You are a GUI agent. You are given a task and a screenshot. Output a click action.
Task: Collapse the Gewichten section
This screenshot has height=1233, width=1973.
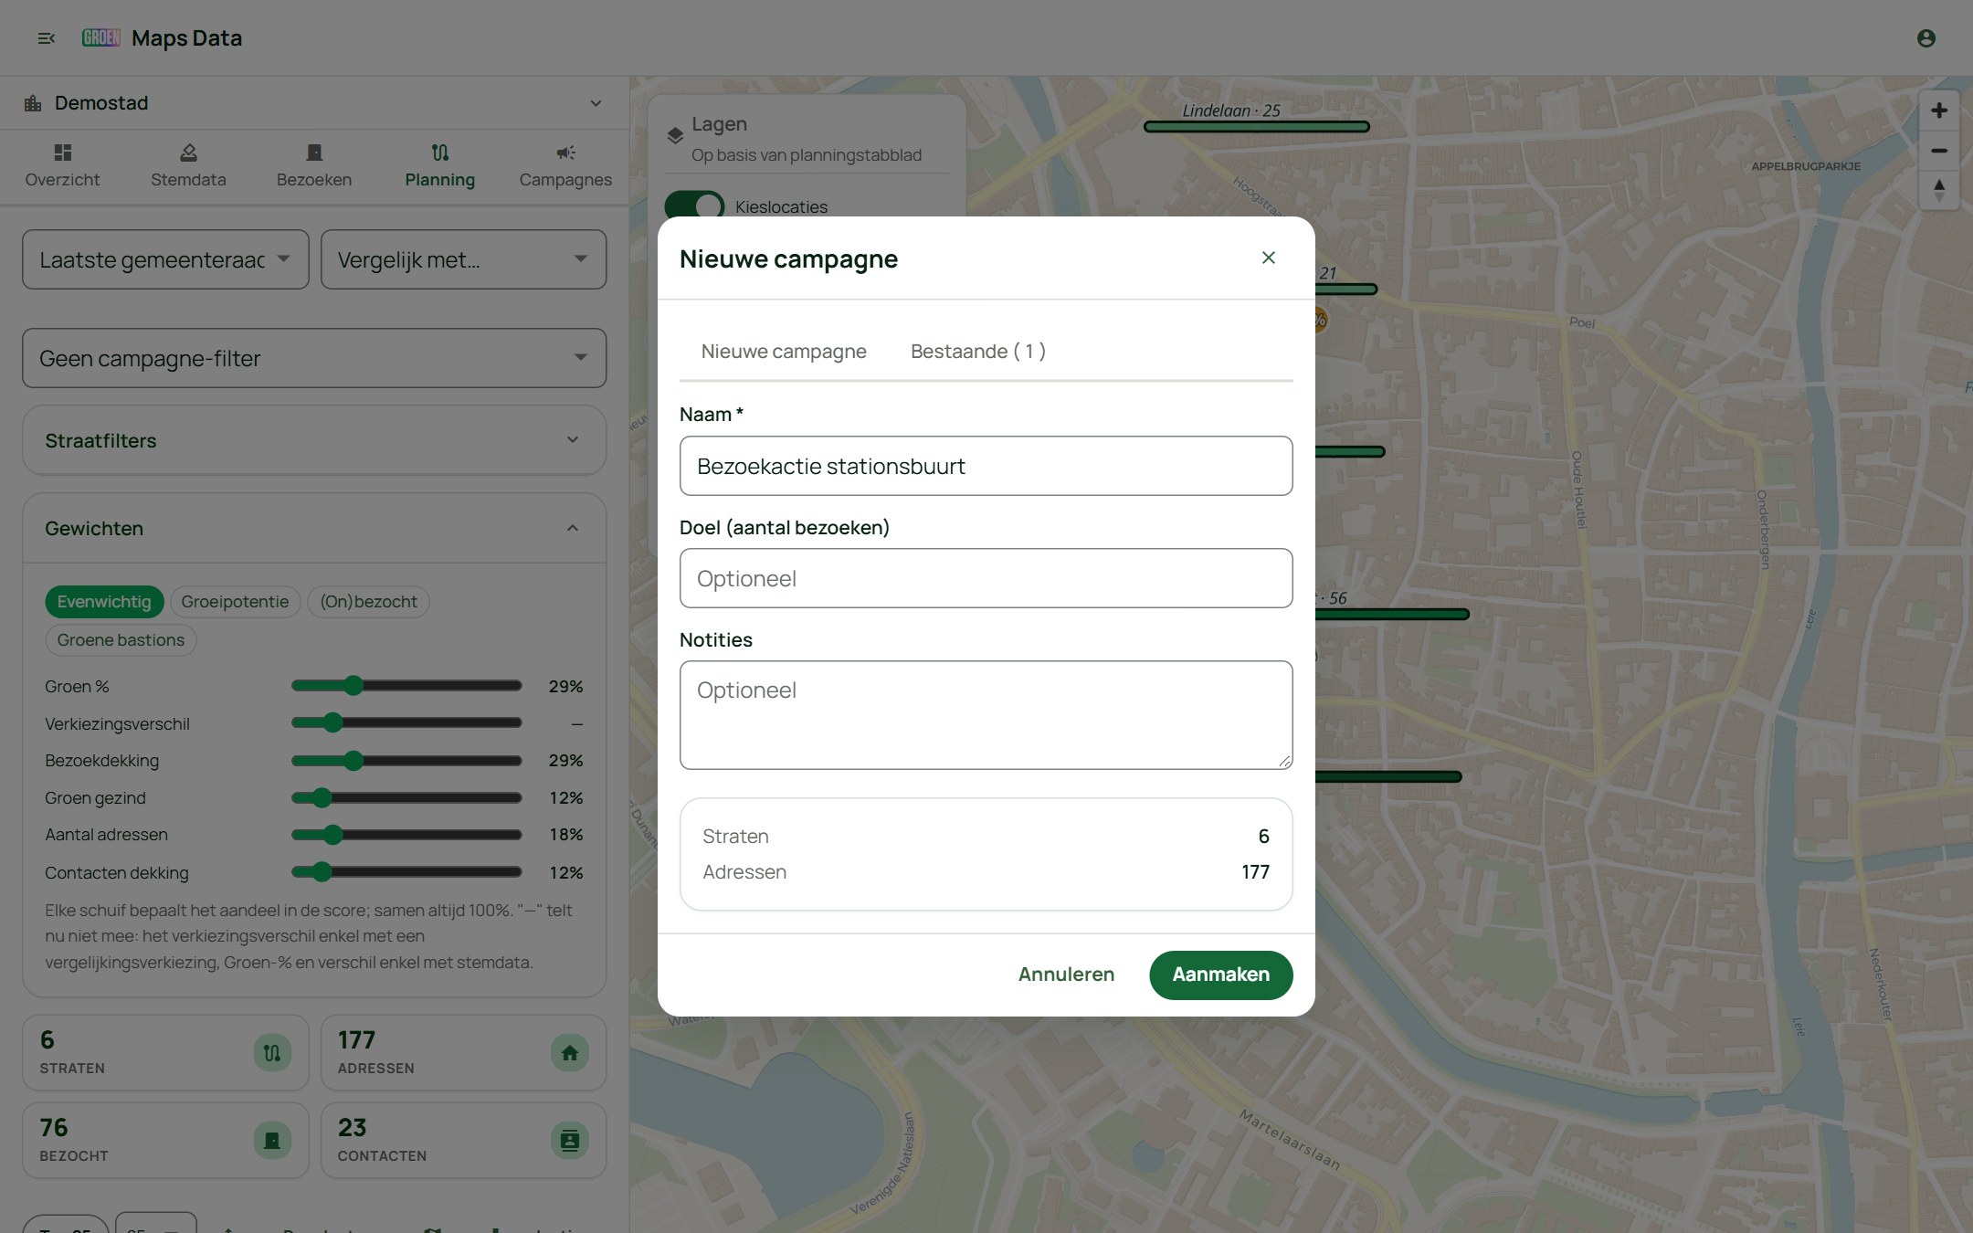(314, 529)
